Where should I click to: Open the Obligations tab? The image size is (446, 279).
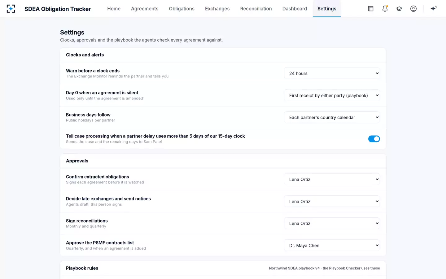(x=181, y=9)
